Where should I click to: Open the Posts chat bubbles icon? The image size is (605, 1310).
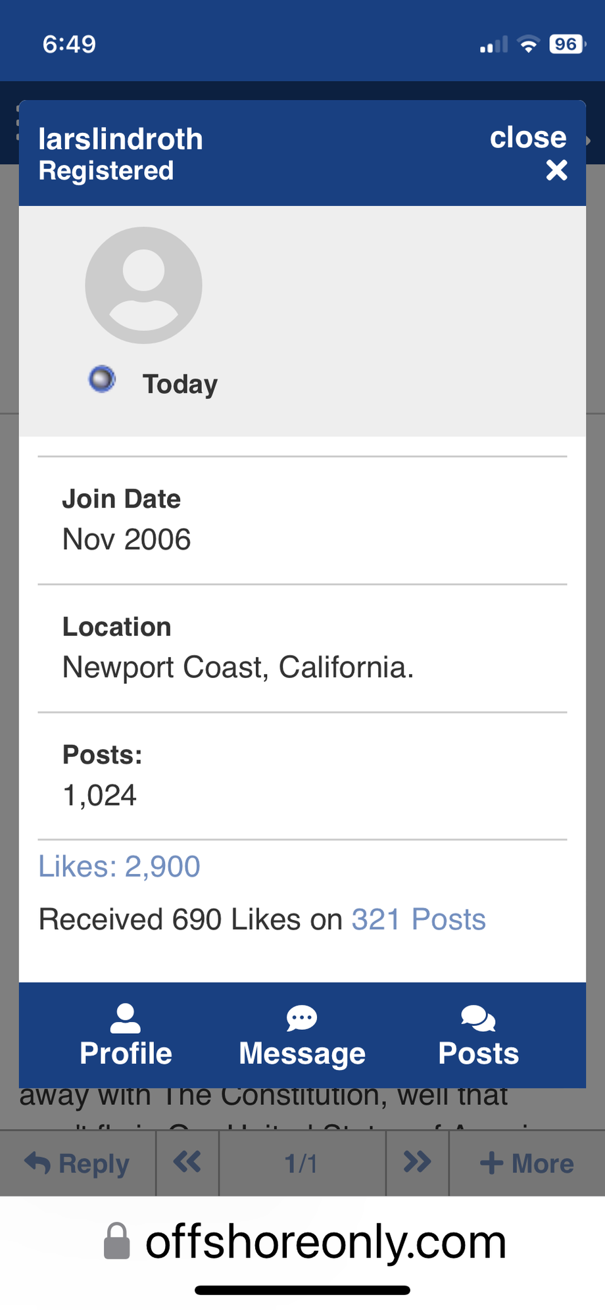(x=478, y=1019)
